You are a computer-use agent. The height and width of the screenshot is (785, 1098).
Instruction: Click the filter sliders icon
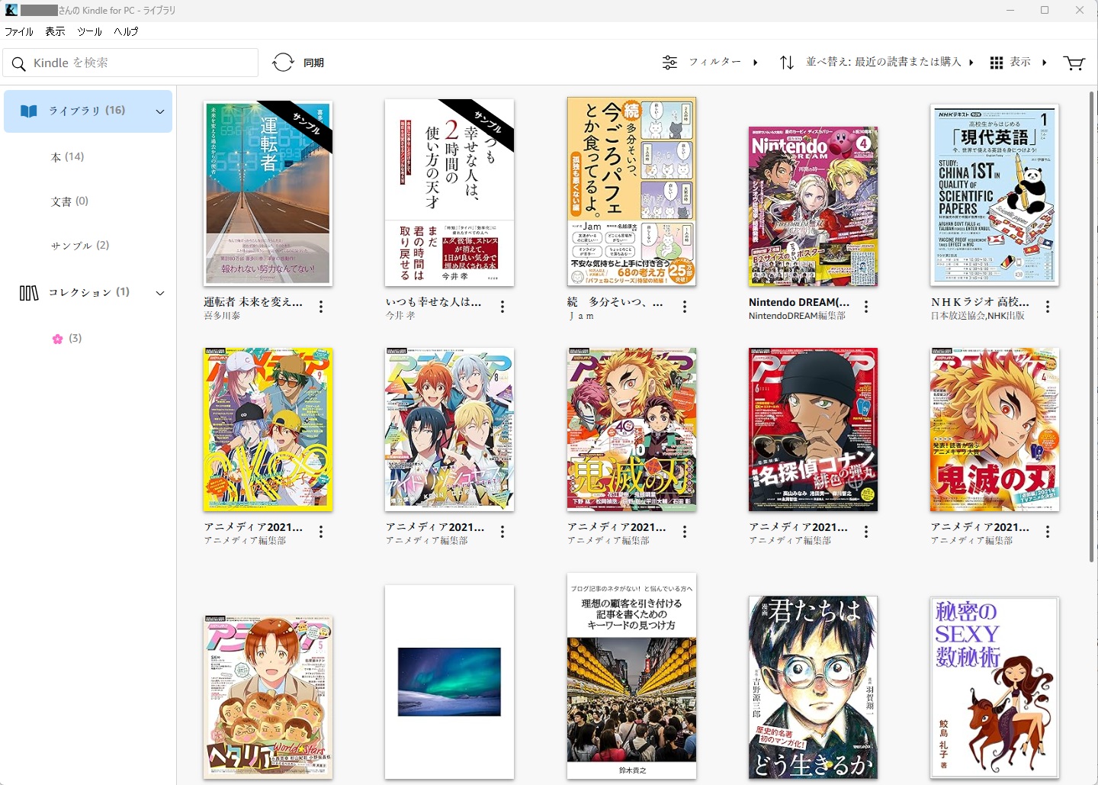(669, 63)
